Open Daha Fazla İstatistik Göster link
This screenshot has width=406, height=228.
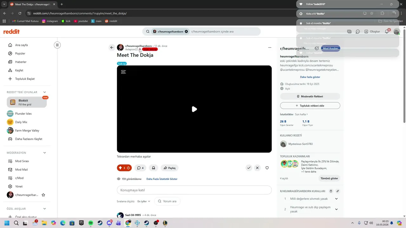point(162,179)
